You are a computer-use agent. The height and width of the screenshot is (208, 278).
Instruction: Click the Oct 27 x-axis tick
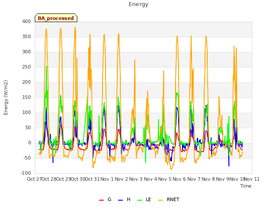tap(34, 179)
